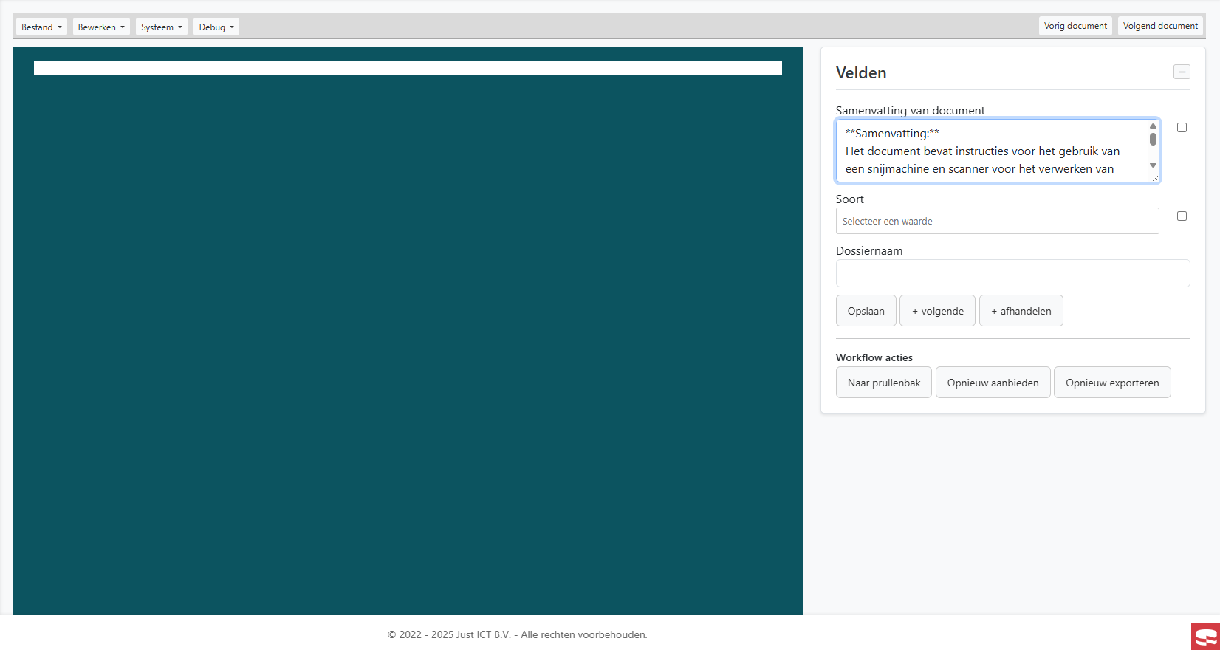
Task: Open the Bestand menu
Action: [41, 27]
